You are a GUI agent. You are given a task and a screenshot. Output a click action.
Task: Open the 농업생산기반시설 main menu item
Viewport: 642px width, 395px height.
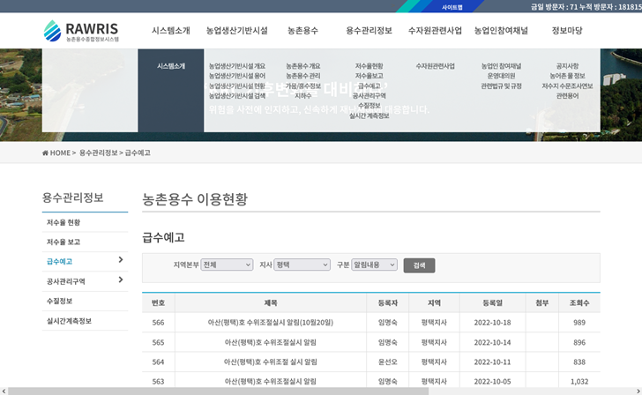pos(236,30)
